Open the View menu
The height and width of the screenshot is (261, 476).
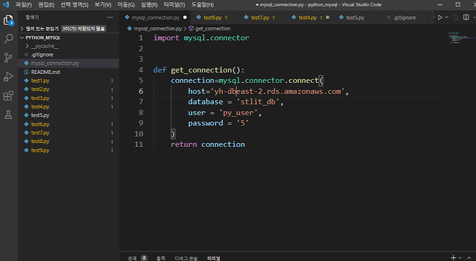click(x=103, y=5)
